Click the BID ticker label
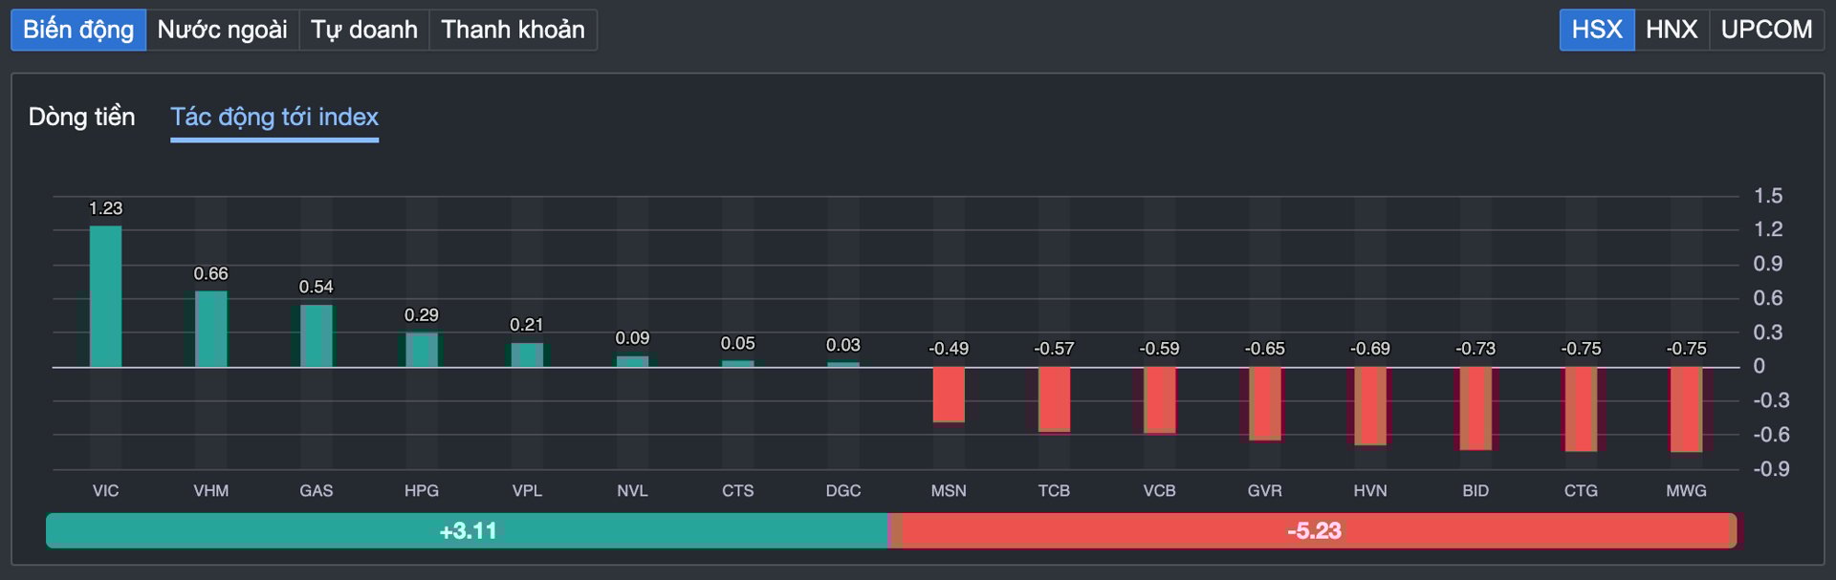 click(1475, 490)
